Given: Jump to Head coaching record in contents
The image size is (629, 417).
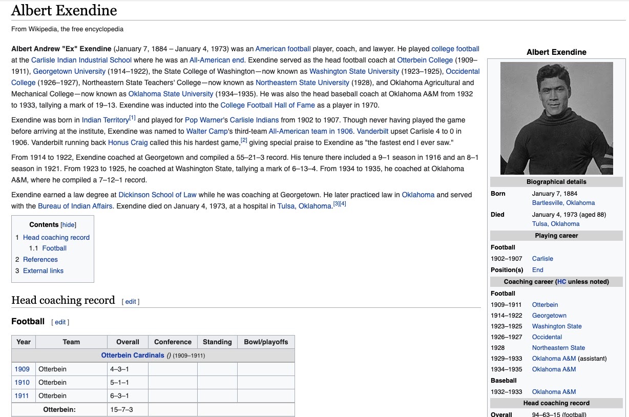Looking at the screenshot, I should 56,238.
